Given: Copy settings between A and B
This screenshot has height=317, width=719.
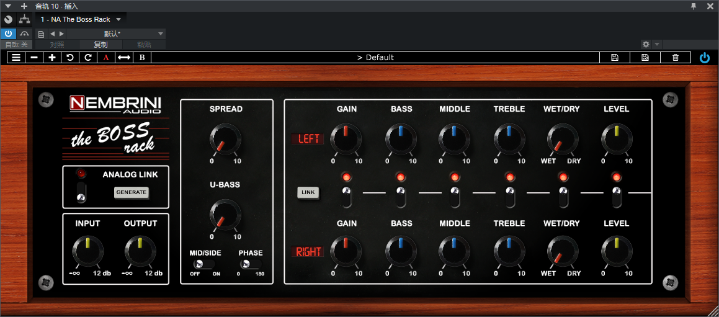Looking at the screenshot, I should point(124,57).
